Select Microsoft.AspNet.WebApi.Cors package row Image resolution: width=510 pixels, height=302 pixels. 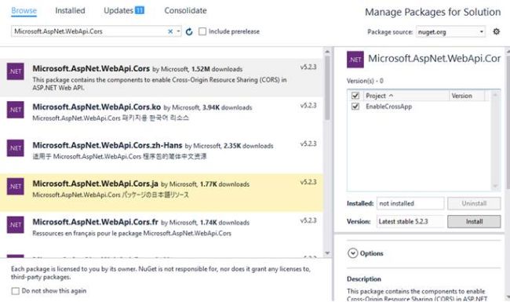tap(162, 78)
